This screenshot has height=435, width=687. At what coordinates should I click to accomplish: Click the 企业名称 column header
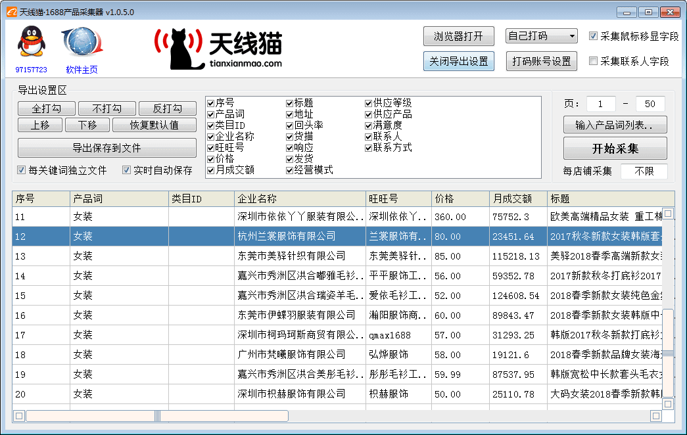300,199
